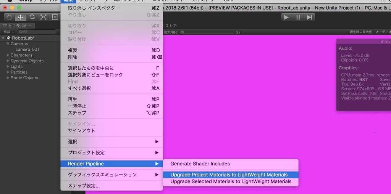Expand the Characters hierarchy node
This screenshot has width=391, height=194.
[8, 55]
